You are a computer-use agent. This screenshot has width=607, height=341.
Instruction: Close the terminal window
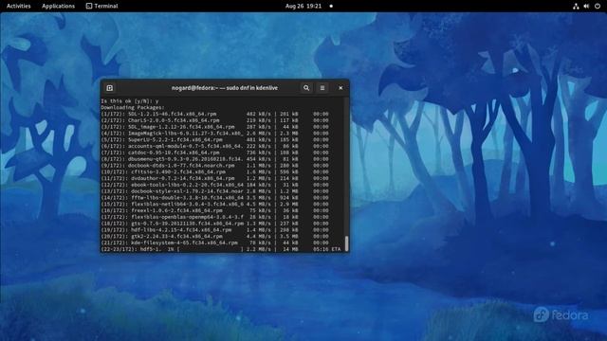click(x=340, y=88)
